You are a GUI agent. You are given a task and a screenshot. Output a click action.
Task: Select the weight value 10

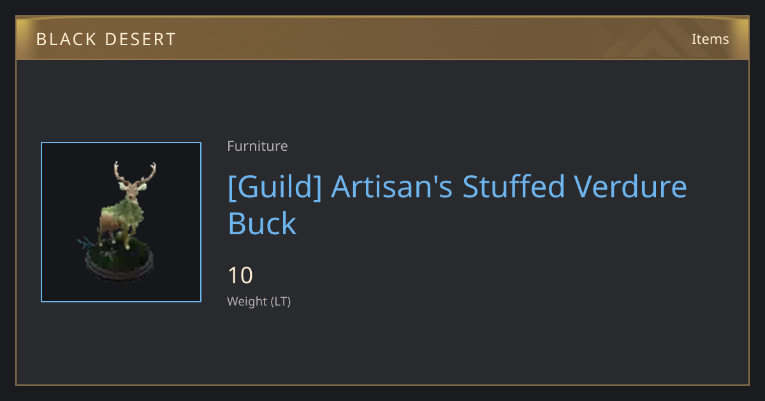pyautogui.click(x=240, y=276)
